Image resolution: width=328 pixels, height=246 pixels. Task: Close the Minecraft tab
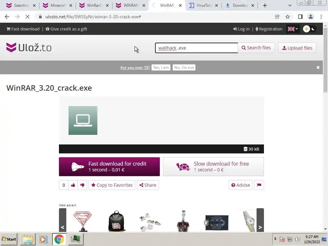pos(71,5)
